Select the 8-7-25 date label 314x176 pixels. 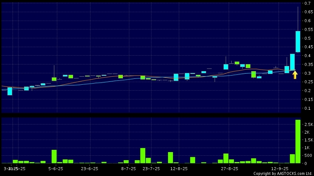(x=129, y=169)
